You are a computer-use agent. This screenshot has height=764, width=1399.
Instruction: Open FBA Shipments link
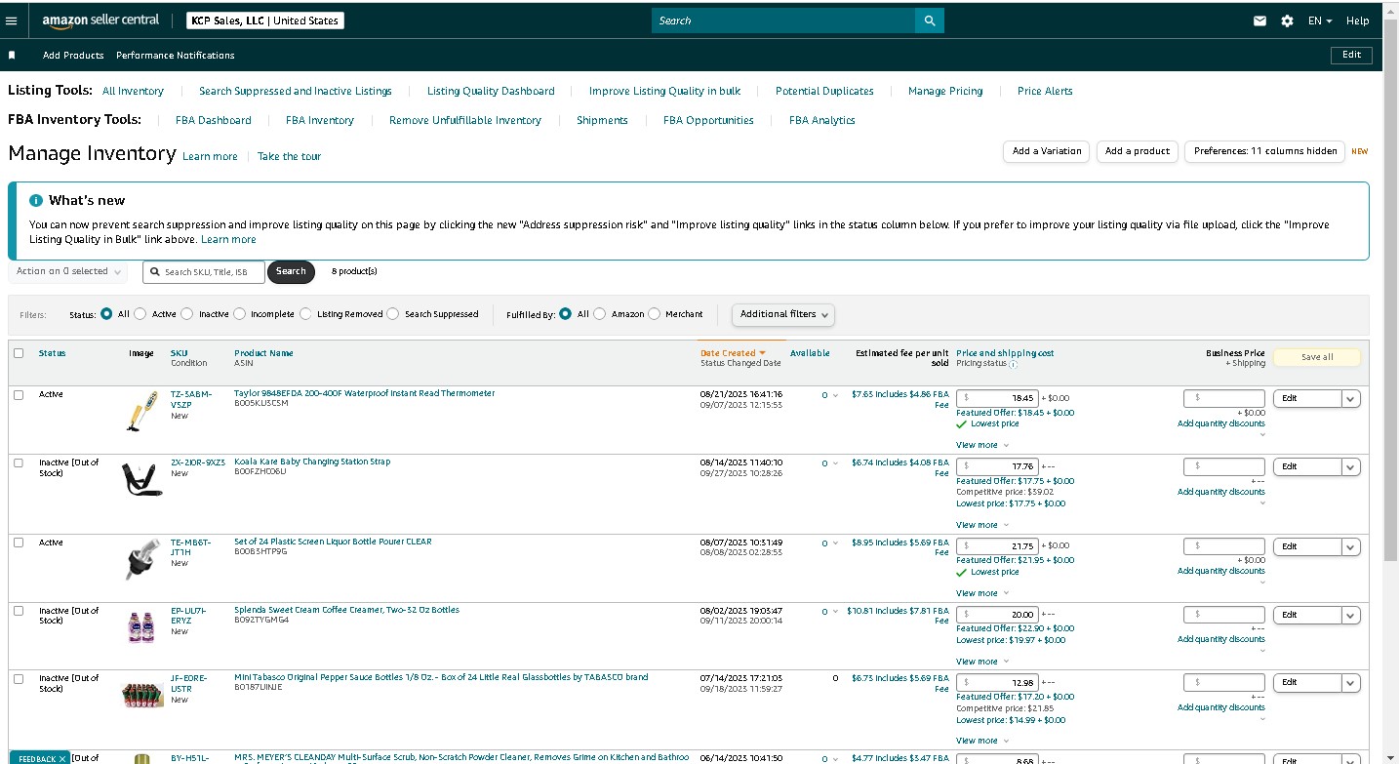[602, 120]
